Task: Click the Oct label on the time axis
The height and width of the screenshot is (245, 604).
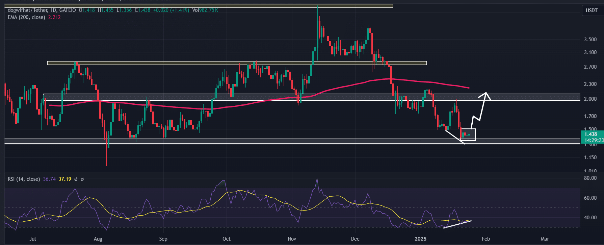Action: point(226,239)
